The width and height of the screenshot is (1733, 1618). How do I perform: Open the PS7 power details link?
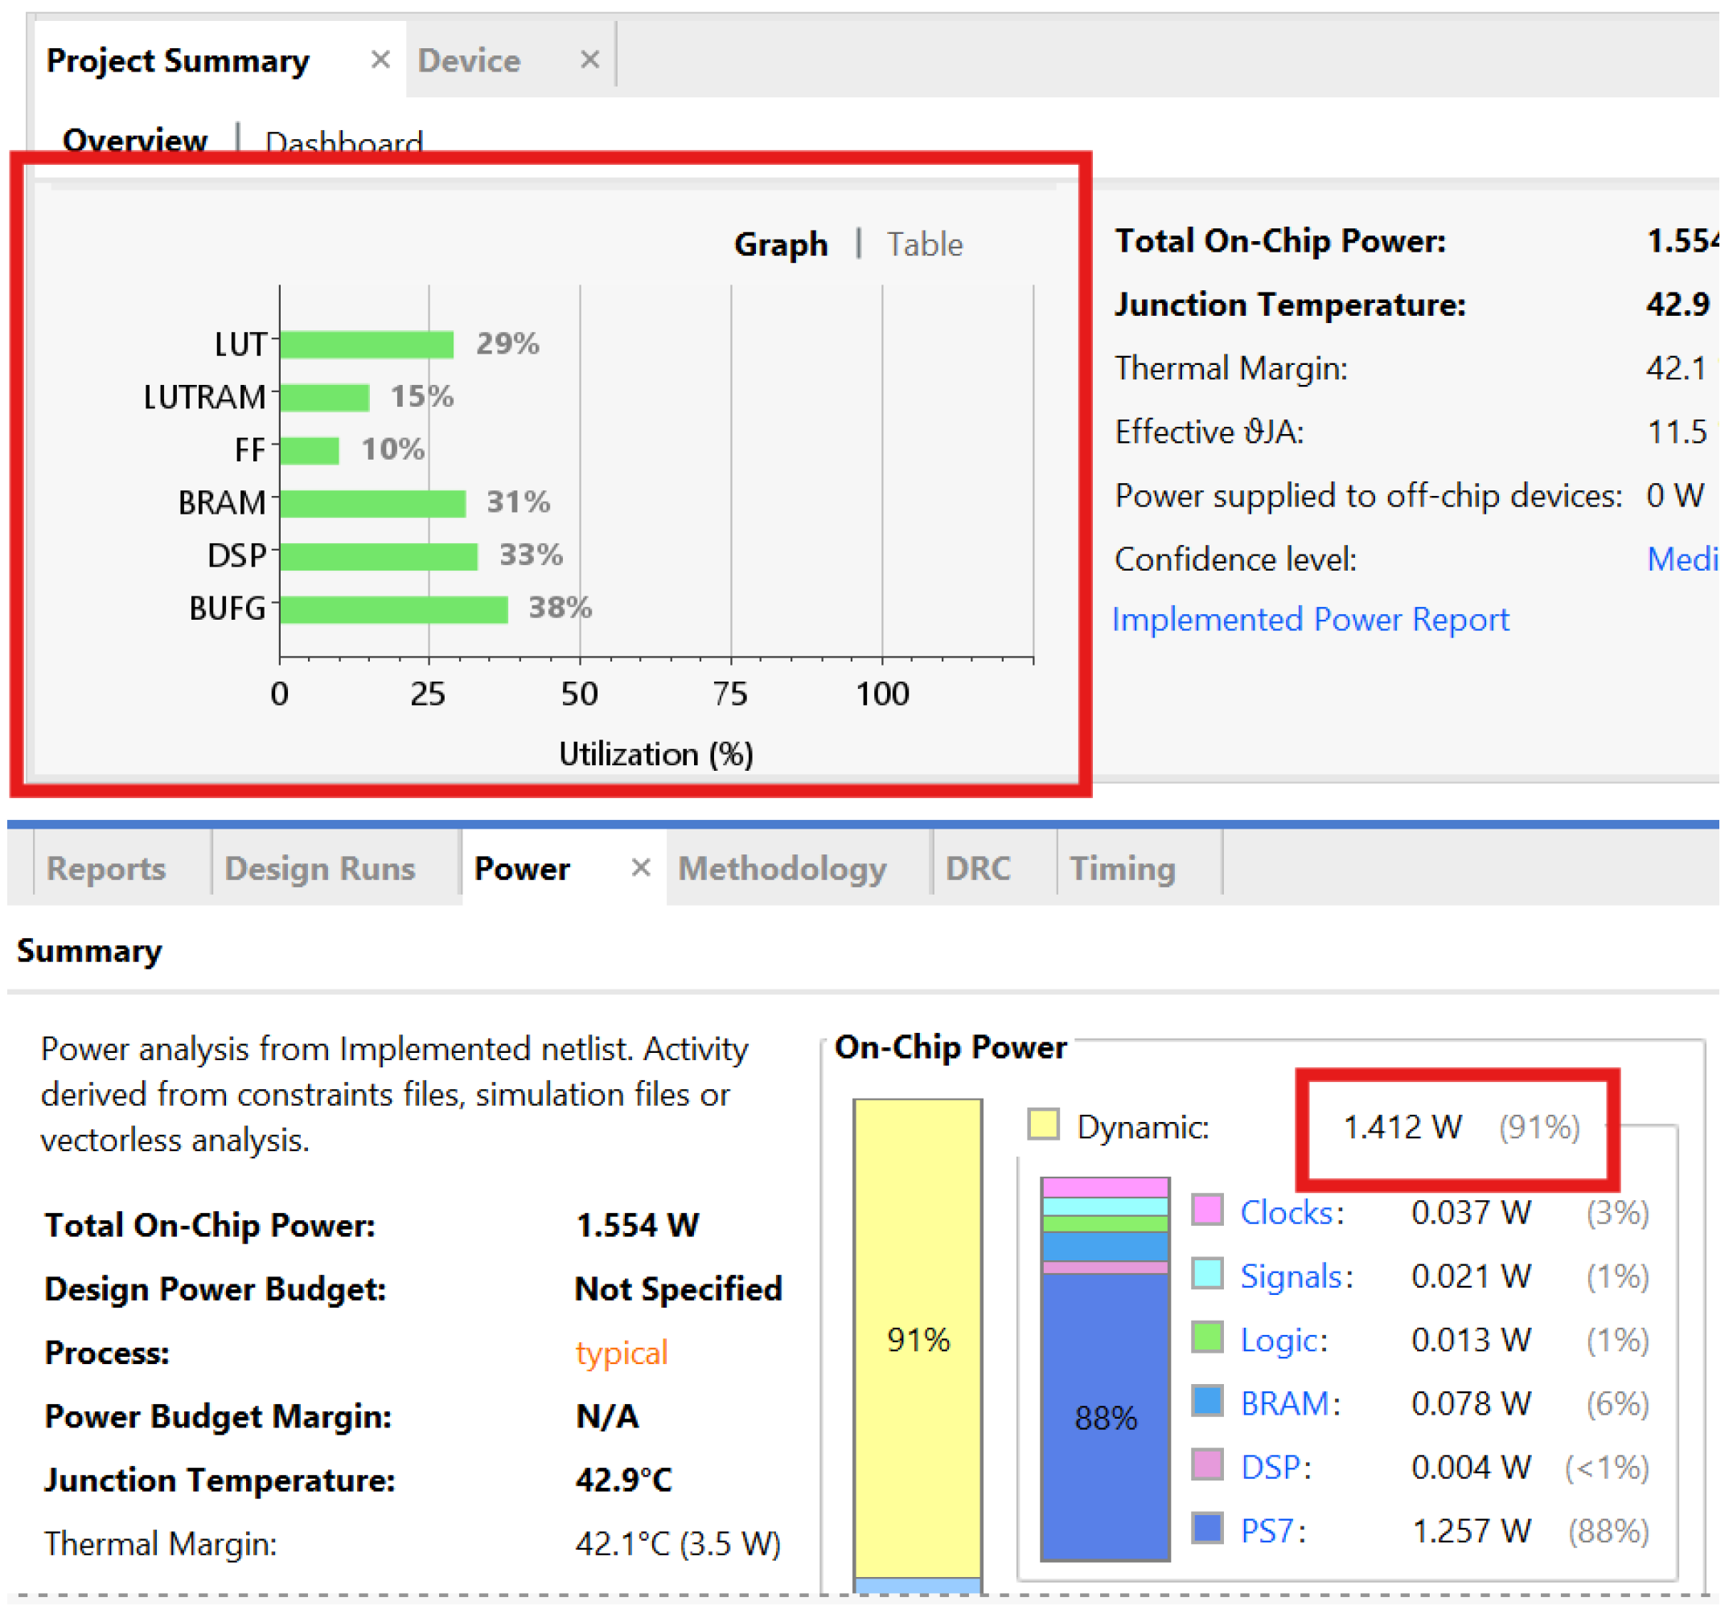click(1267, 1531)
